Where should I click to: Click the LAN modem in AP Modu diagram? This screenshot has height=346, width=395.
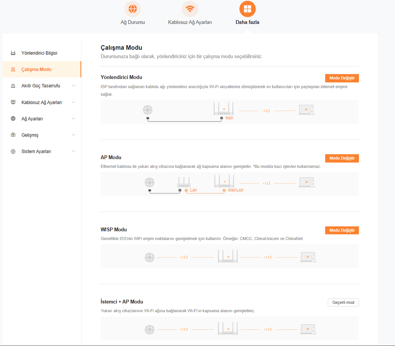tap(184, 182)
